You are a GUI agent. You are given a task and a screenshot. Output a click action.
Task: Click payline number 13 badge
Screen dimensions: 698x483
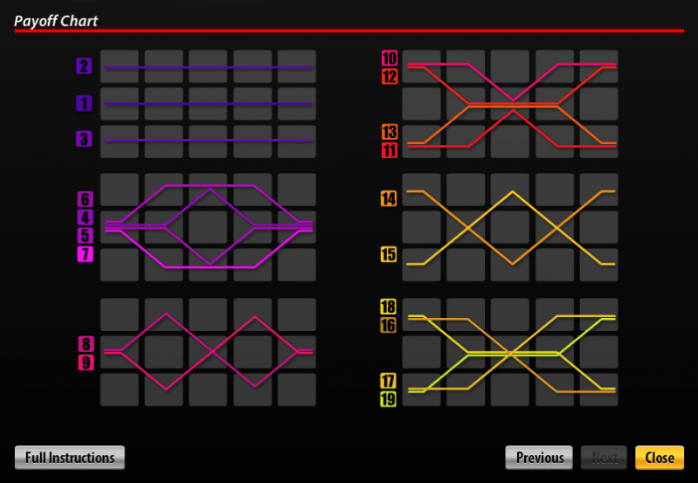pyautogui.click(x=390, y=133)
